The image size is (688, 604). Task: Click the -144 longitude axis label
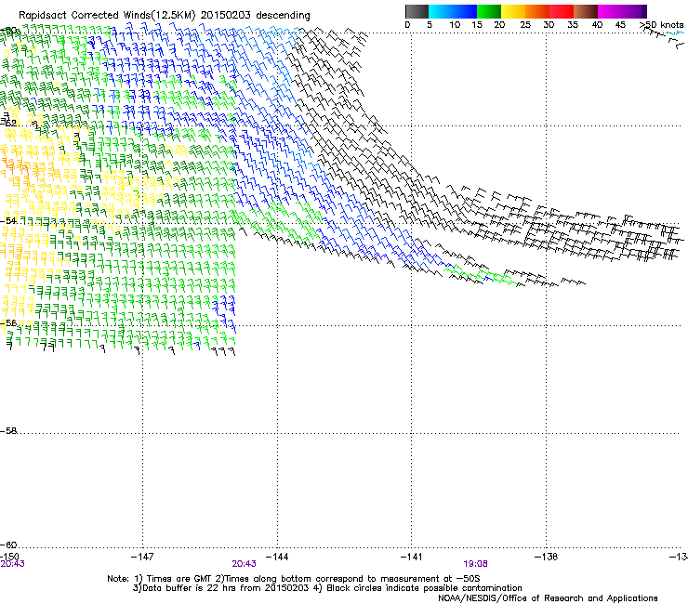pos(277,557)
